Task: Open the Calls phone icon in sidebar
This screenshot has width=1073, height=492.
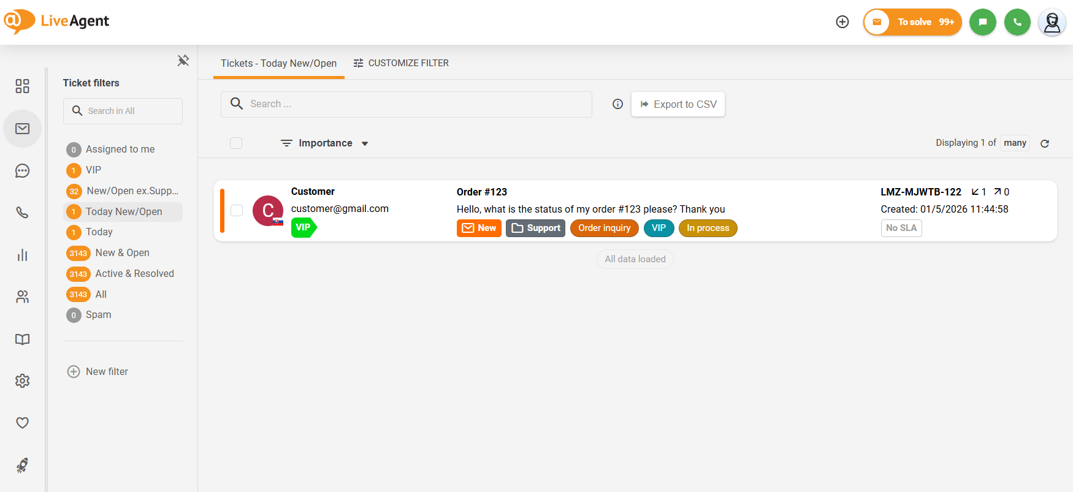Action: click(x=23, y=213)
